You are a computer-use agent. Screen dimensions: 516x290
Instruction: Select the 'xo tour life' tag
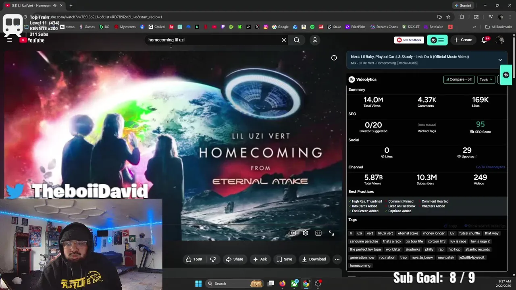point(414,241)
